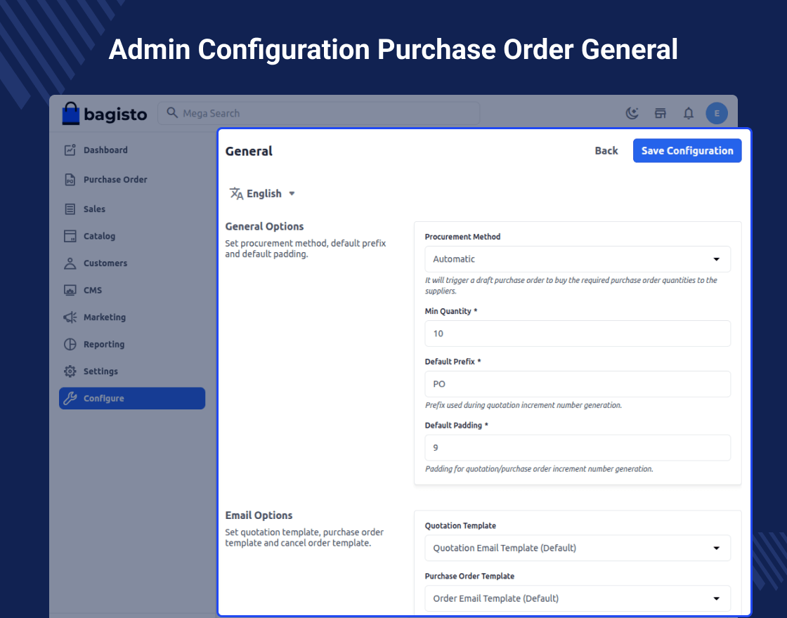Expand the English language dropdown
The height and width of the screenshot is (618, 787).
263,194
